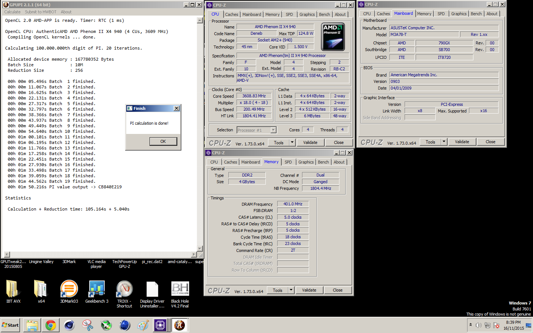Expand Tools dropdown arrow in Mainboard window
This screenshot has width=533, height=333.
coord(444,142)
